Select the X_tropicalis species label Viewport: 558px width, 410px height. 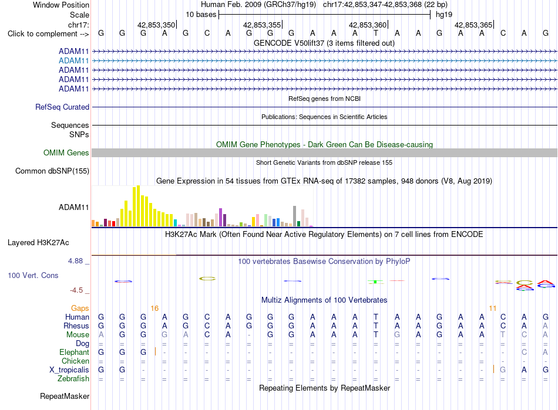69,370
